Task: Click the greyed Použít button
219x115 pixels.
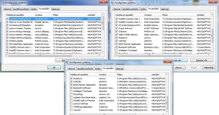Action: coord(194,67)
